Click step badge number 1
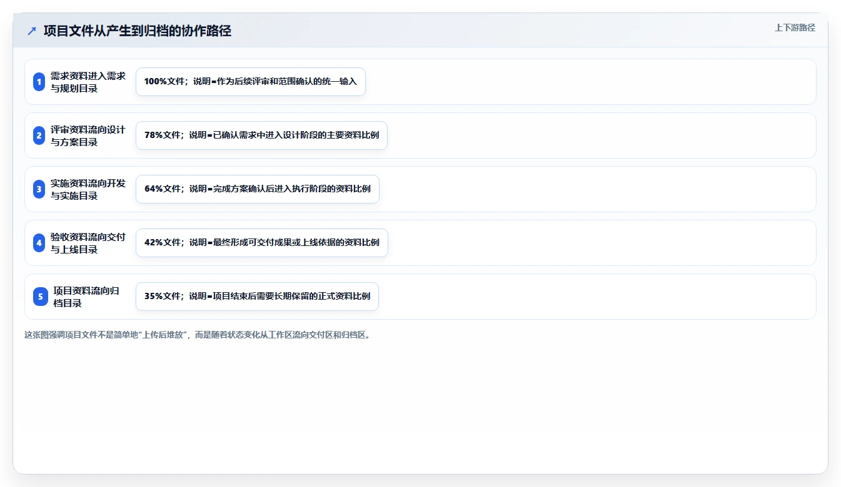The image size is (841, 487). tap(39, 82)
